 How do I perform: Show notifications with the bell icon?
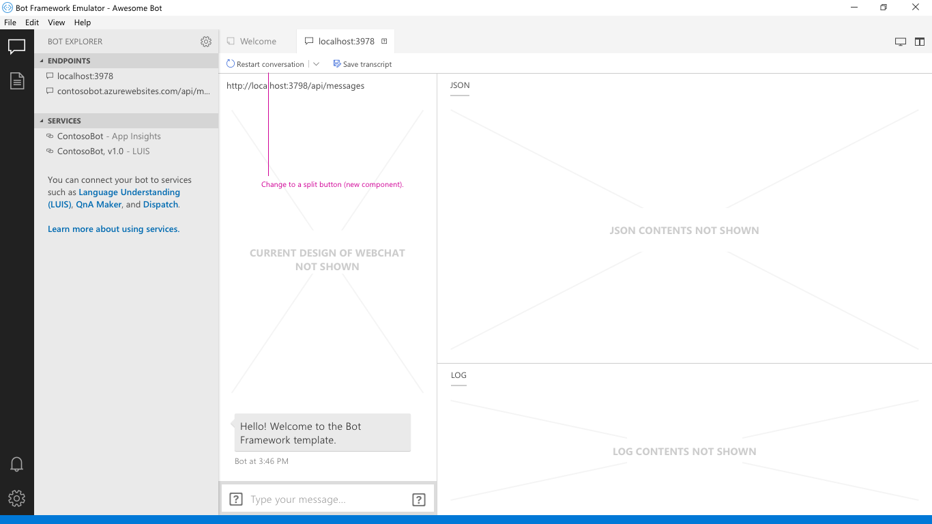coord(17,465)
